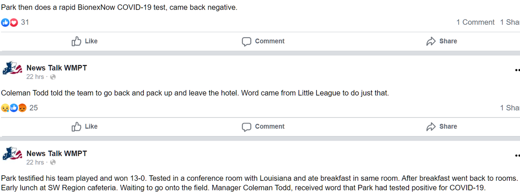520x195 pixels.
Task: Click the public globe icon on middle post
Action: click(x=53, y=77)
